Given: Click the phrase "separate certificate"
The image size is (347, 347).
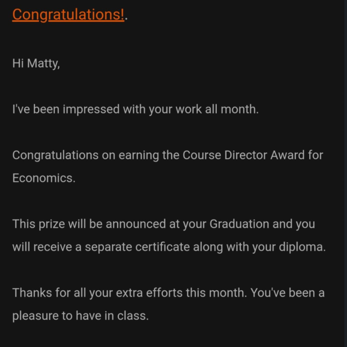Looking at the screenshot, I should pyautogui.click(x=137, y=247).
